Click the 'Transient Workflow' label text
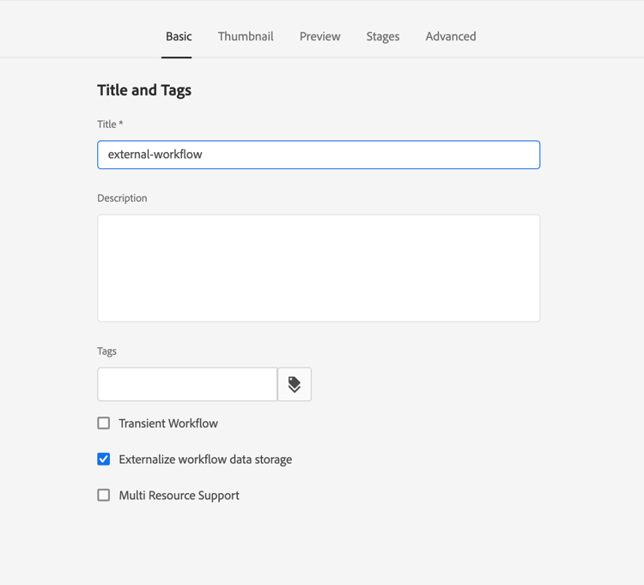Screen dimensions: 644x585 (x=168, y=424)
